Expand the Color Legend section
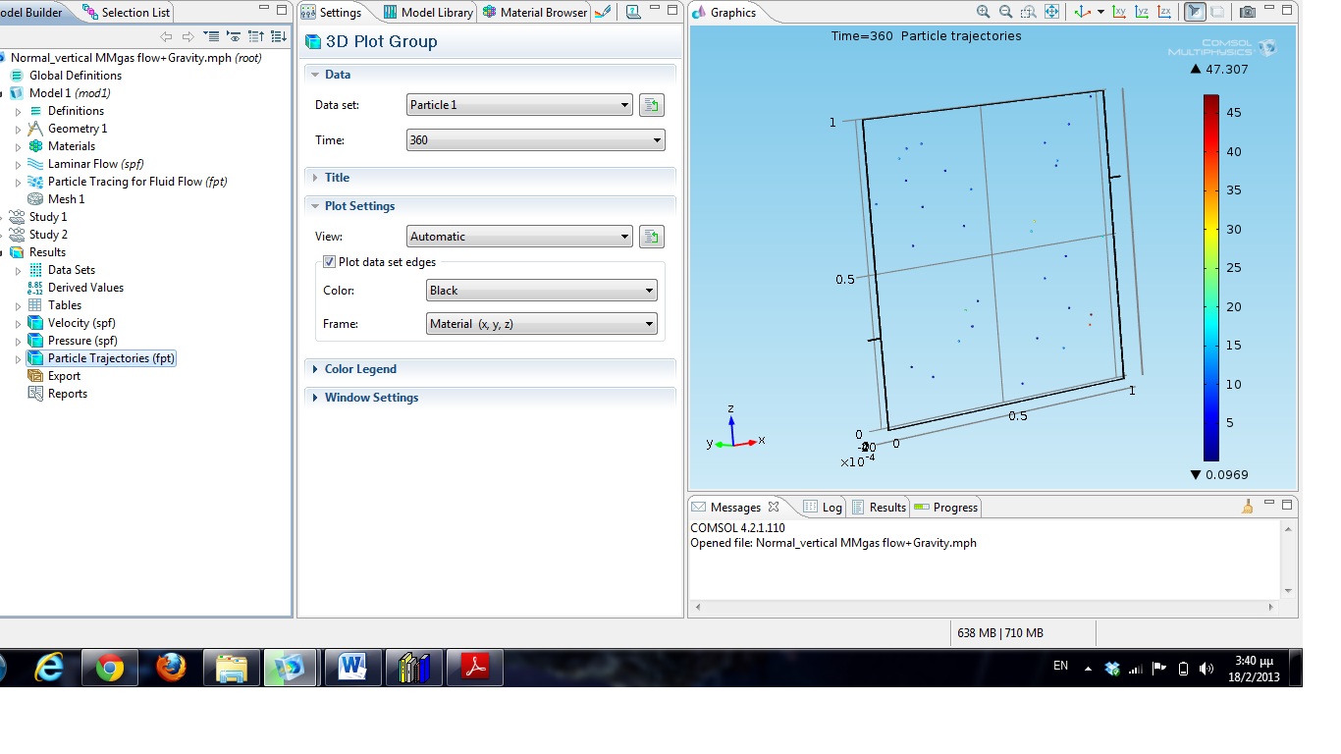1341x754 pixels. point(360,369)
